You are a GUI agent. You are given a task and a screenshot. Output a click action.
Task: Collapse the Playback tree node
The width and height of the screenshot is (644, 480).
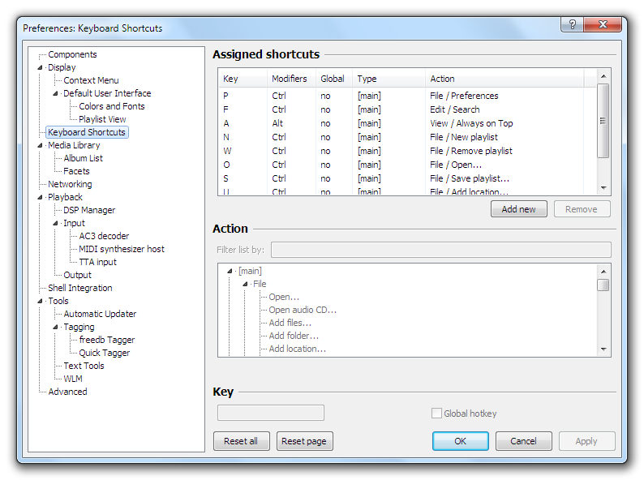[x=41, y=197]
